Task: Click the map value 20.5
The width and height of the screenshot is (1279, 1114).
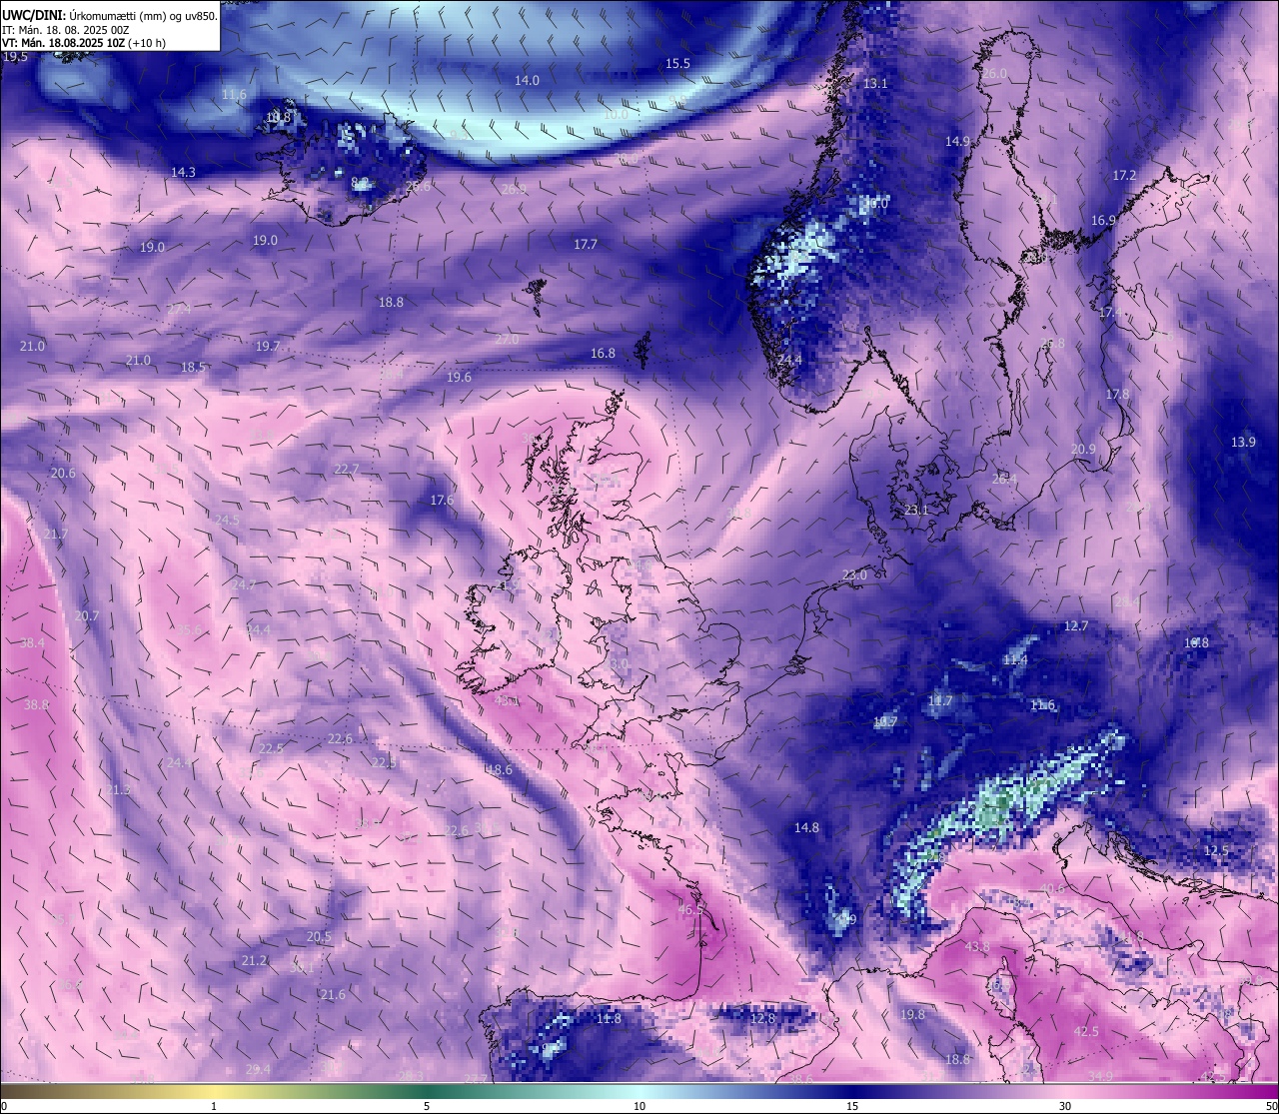Action: (319, 936)
